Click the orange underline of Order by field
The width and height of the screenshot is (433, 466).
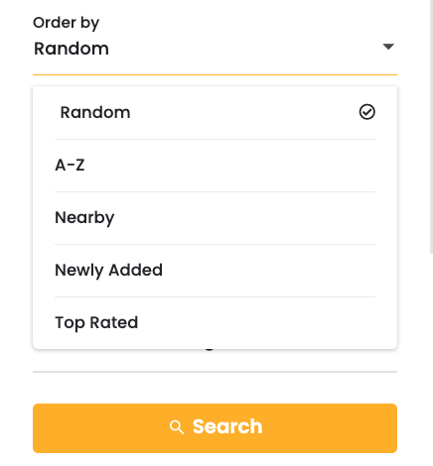pos(215,75)
